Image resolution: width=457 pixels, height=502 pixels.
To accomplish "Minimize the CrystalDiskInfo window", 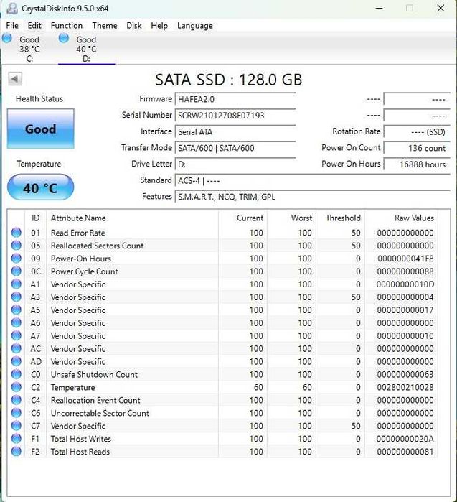I will [380, 9].
